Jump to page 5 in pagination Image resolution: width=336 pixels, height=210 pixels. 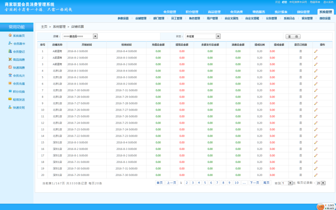click(205, 183)
